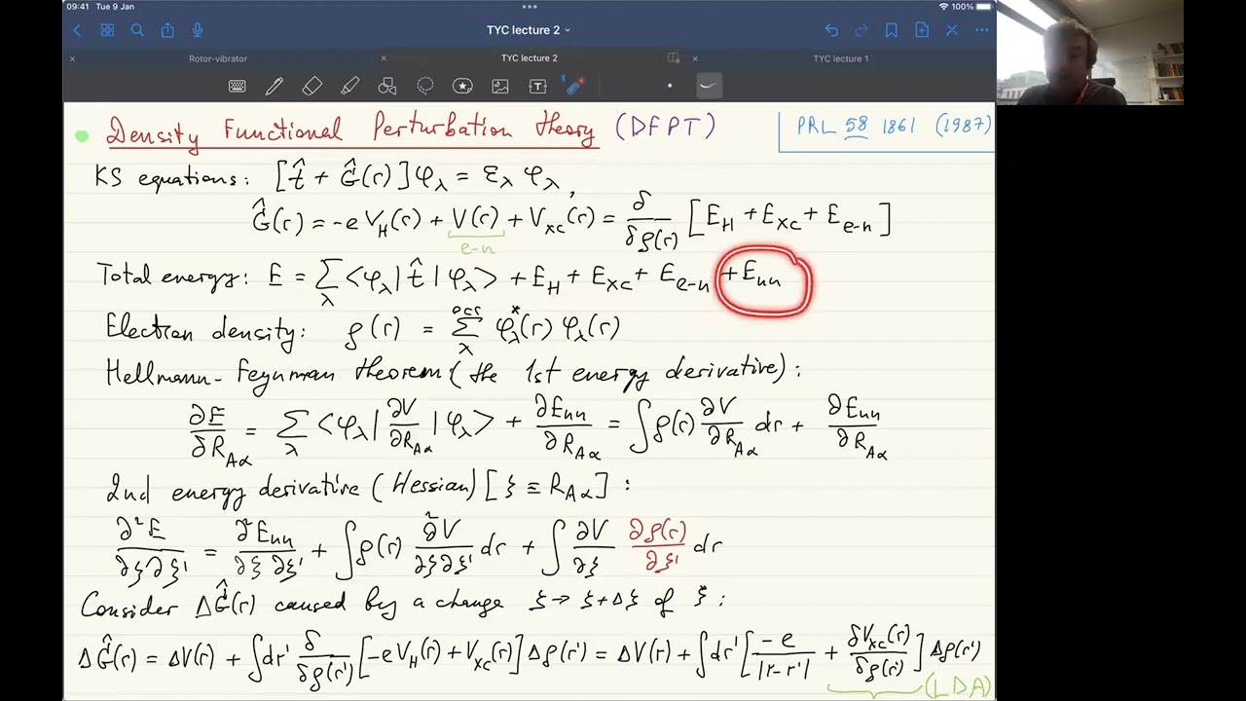Select the keyboard text input tool
Viewport: 1246px width, 701px height.
click(237, 87)
